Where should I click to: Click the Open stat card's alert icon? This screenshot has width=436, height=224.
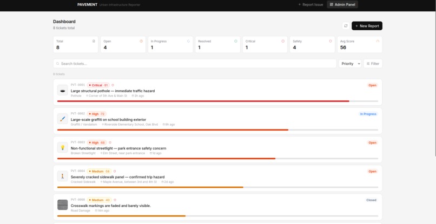tap(141, 41)
